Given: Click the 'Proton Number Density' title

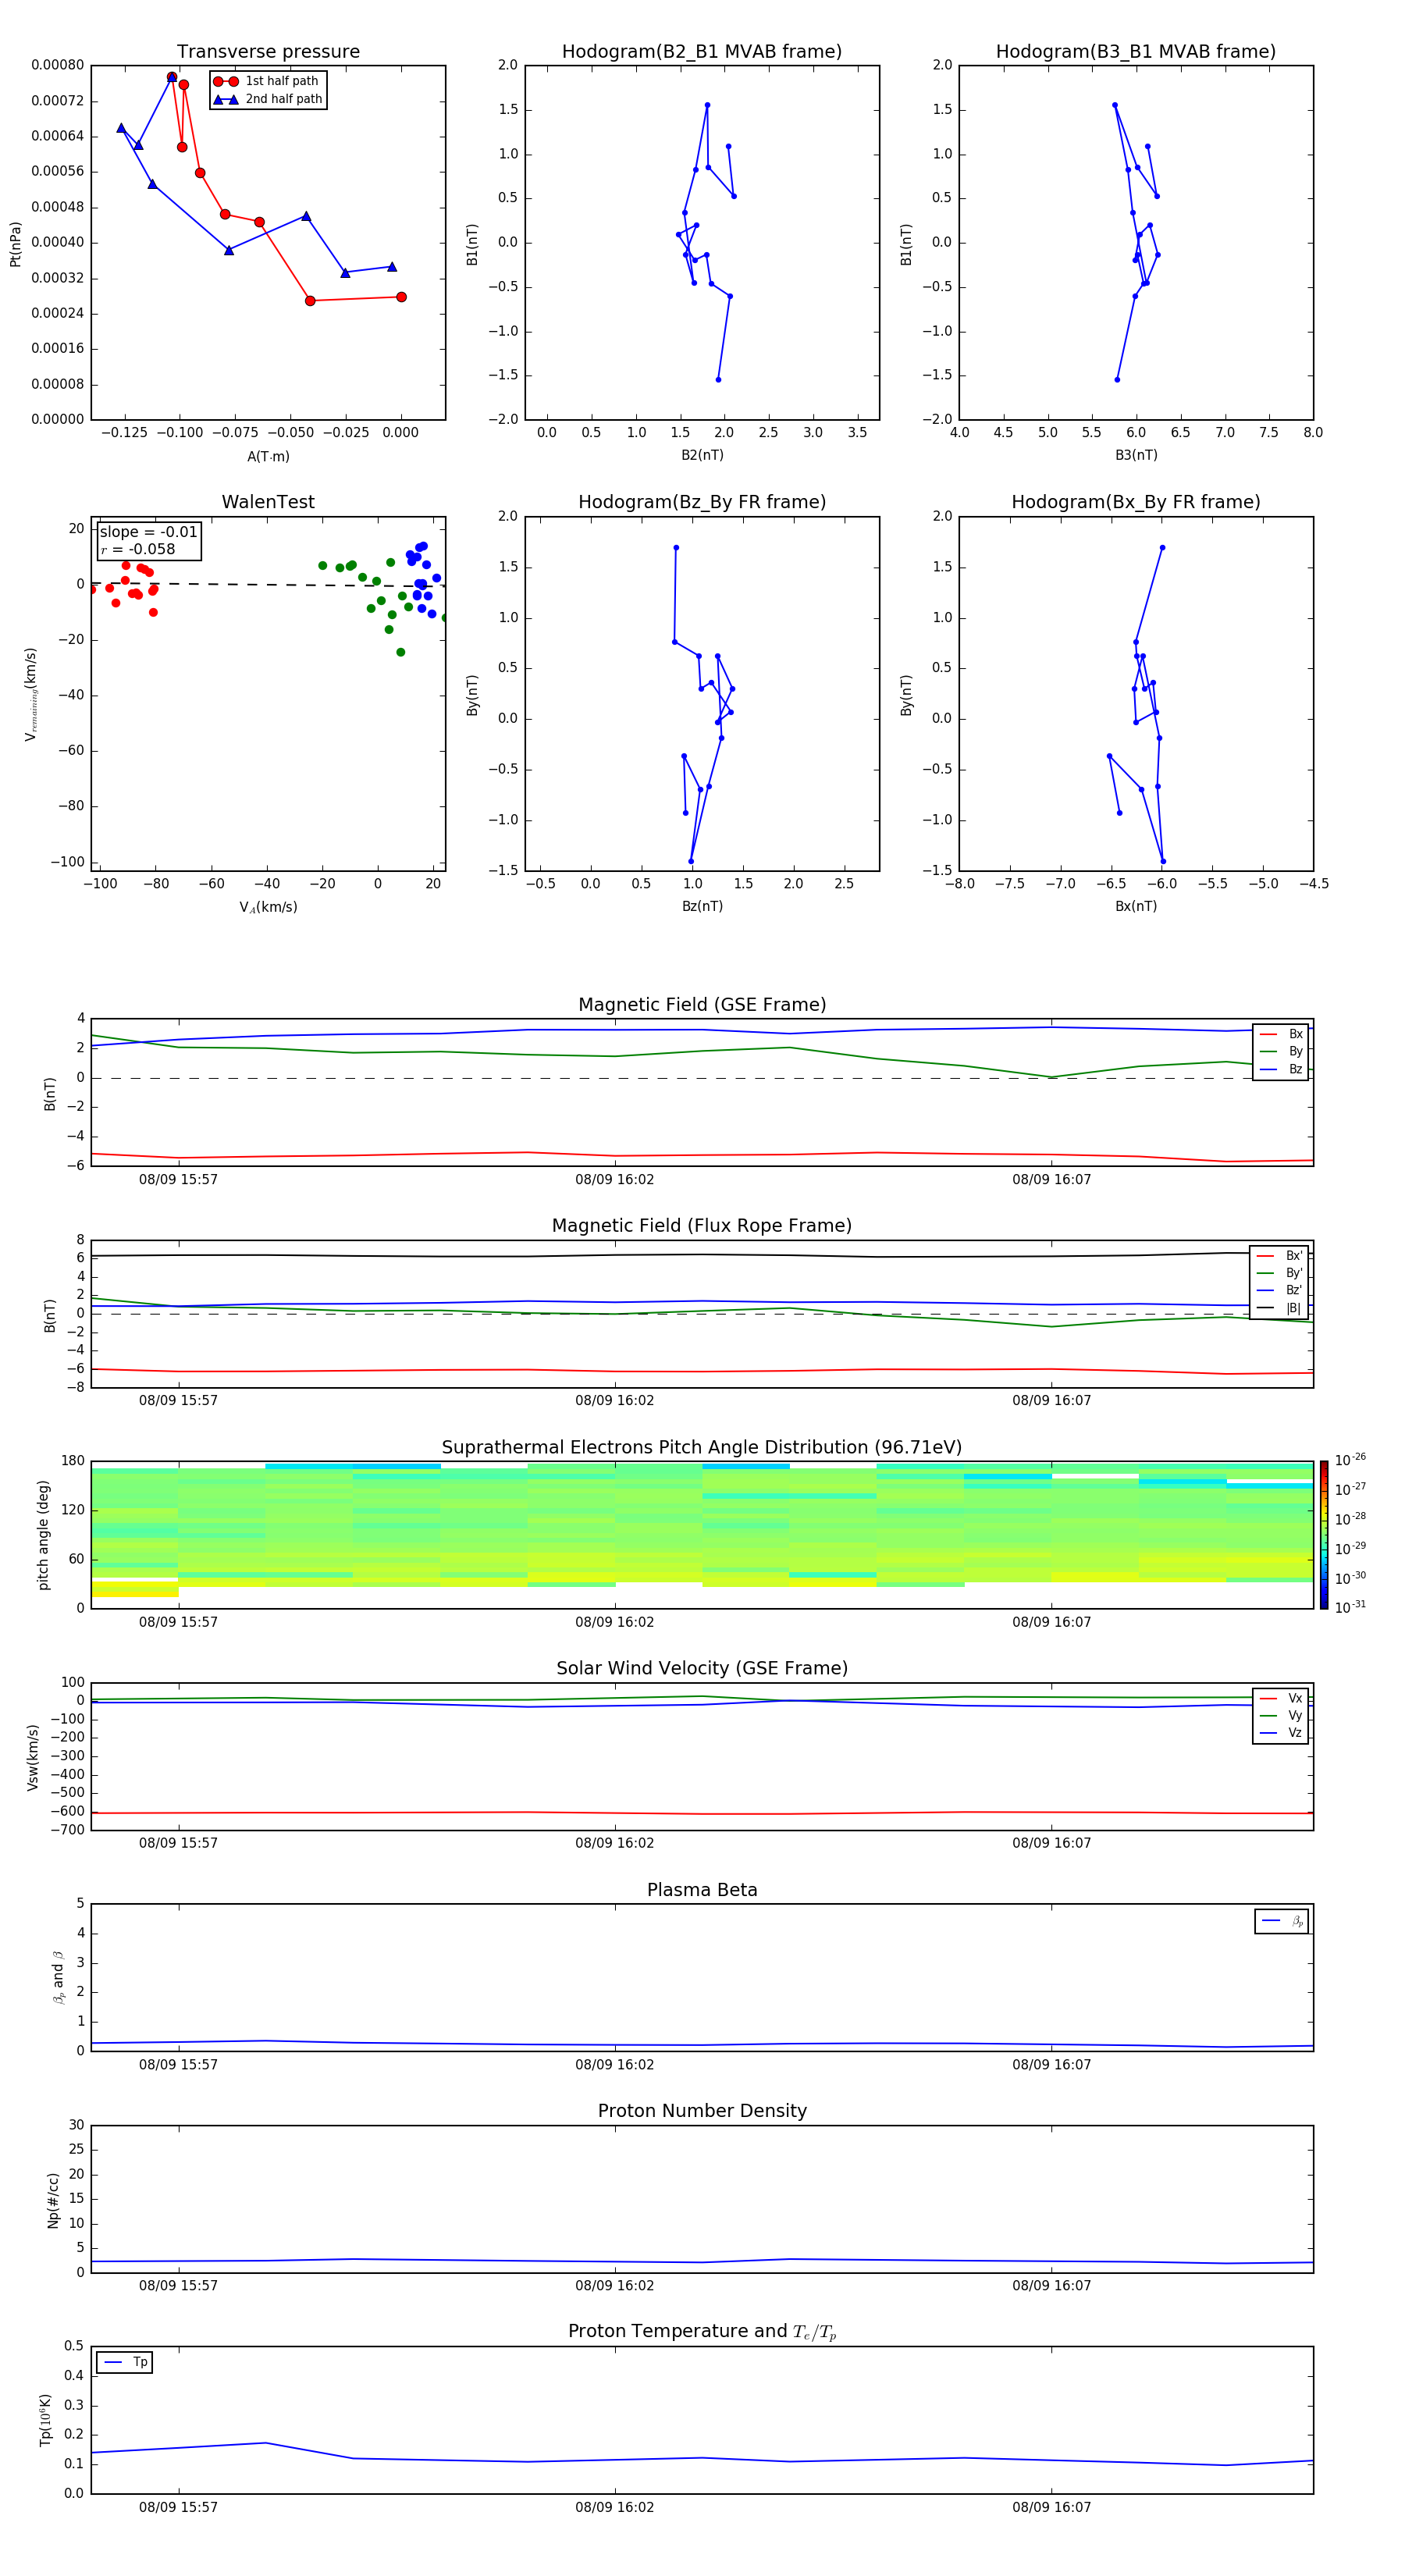Looking at the screenshot, I should 702,2111.
